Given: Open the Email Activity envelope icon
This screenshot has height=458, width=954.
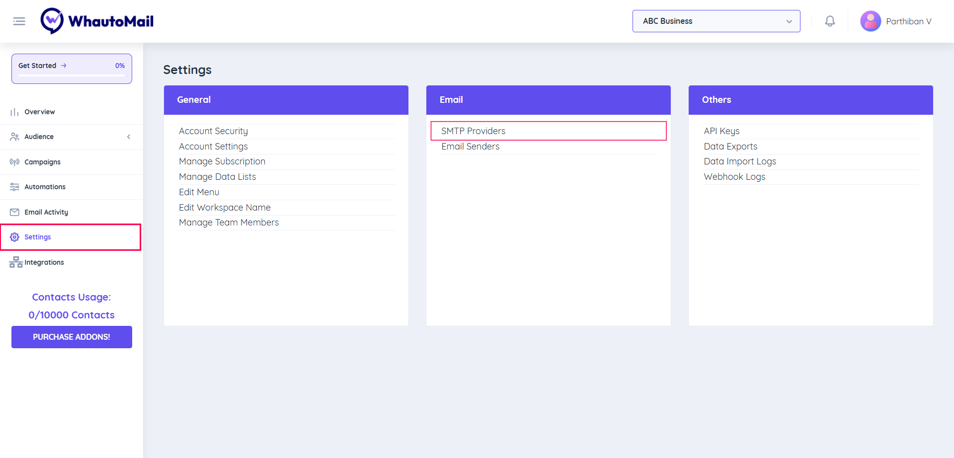Looking at the screenshot, I should coord(14,212).
